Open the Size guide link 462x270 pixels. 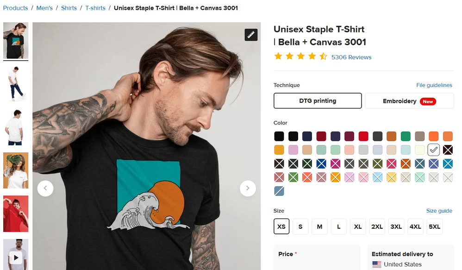point(439,211)
